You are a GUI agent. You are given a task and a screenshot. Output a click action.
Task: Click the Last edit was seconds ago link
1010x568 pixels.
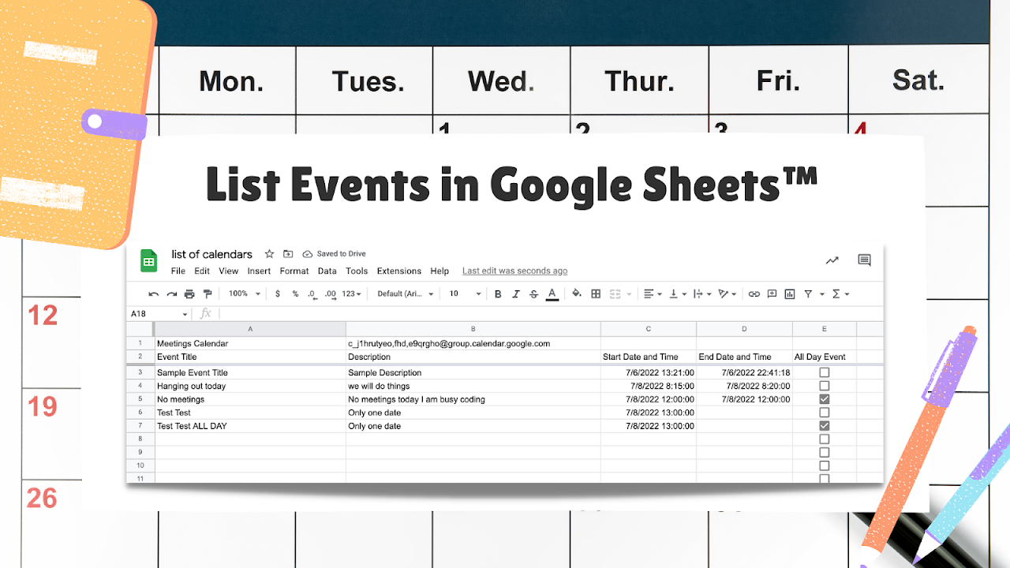[x=514, y=271]
